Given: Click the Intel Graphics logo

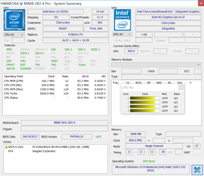Looking at the screenshot, I should (122, 20).
